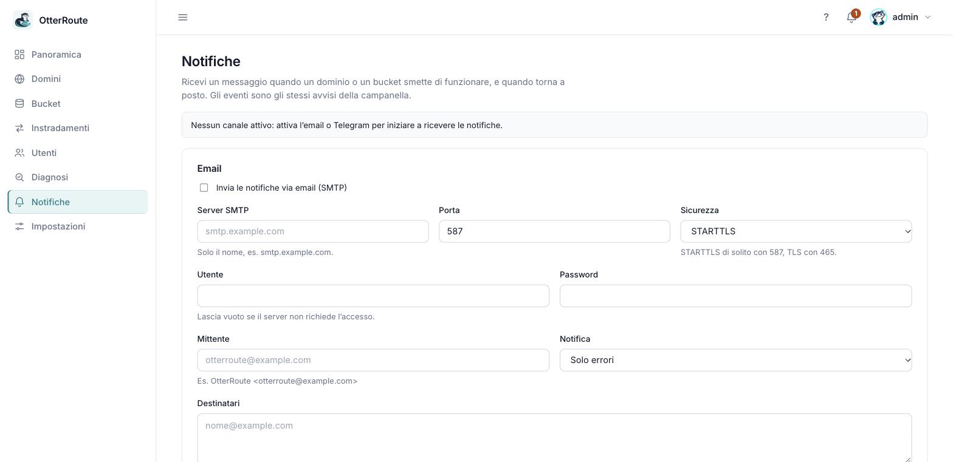Click the Email section heading

[209, 169]
